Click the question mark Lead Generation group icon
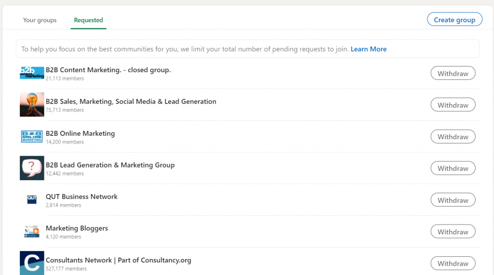494x275 pixels. click(x=32, y=168)
